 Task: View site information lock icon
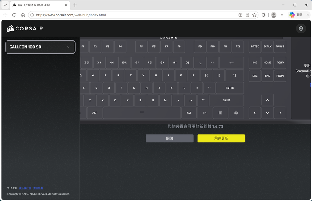(32, 15)
